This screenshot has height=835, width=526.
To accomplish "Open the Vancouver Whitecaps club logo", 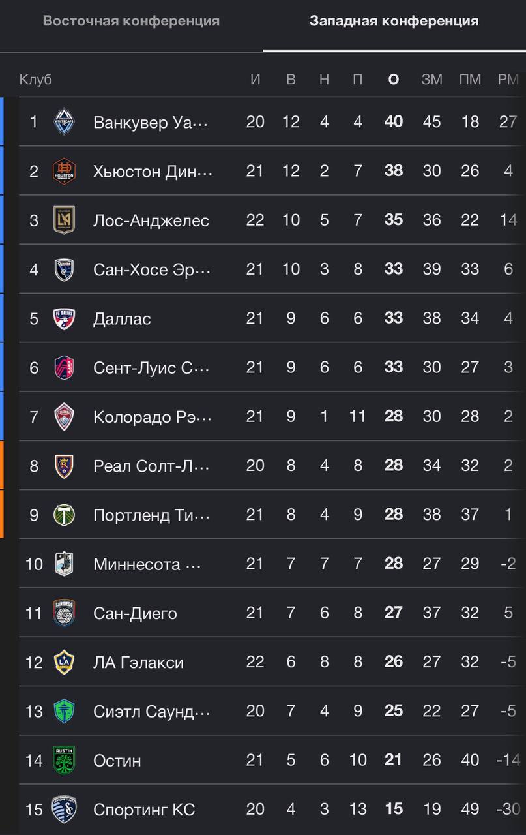I will pyautogui.click(x=64, y=122).
